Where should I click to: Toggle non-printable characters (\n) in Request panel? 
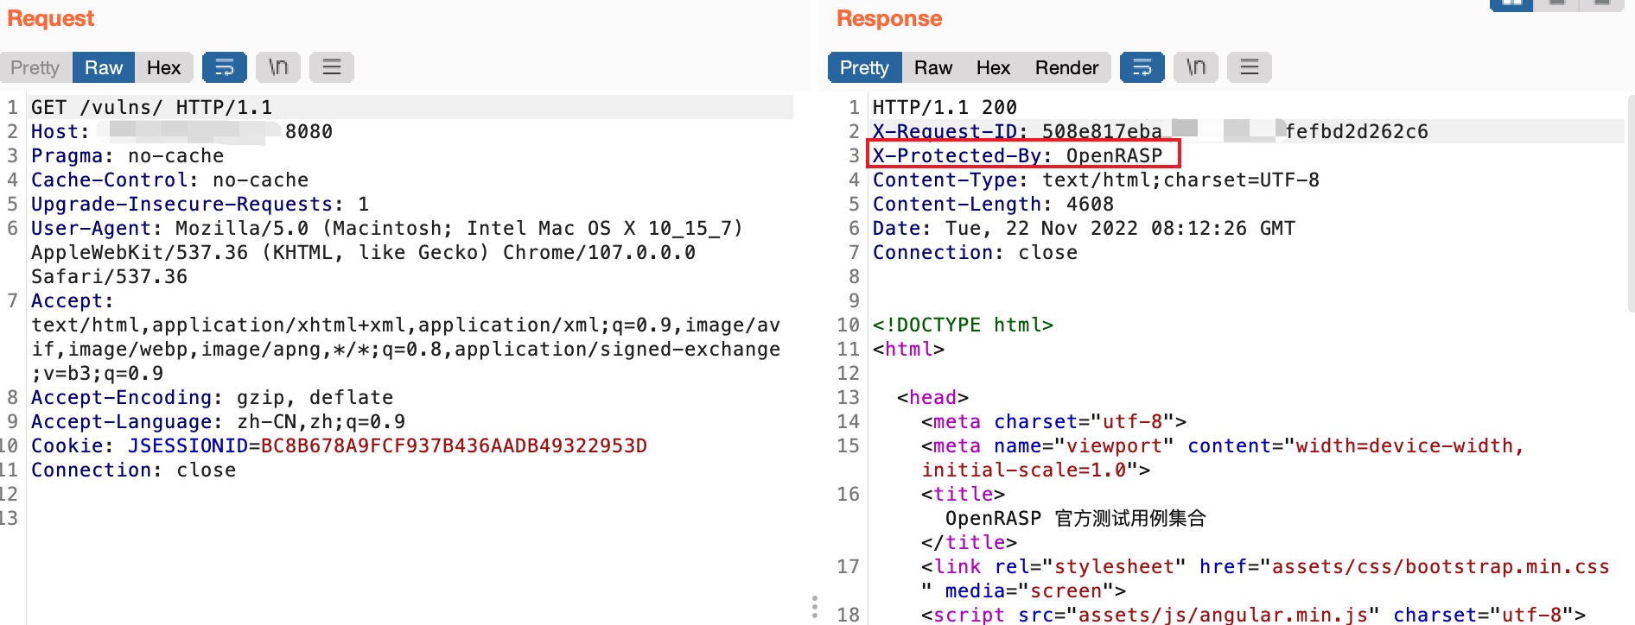click(x=277, y=67)
